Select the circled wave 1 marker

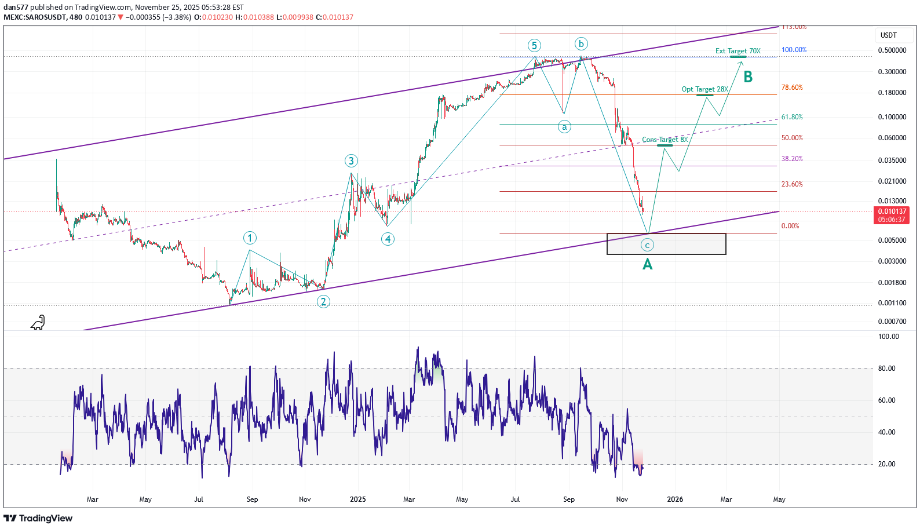[250, 238]
